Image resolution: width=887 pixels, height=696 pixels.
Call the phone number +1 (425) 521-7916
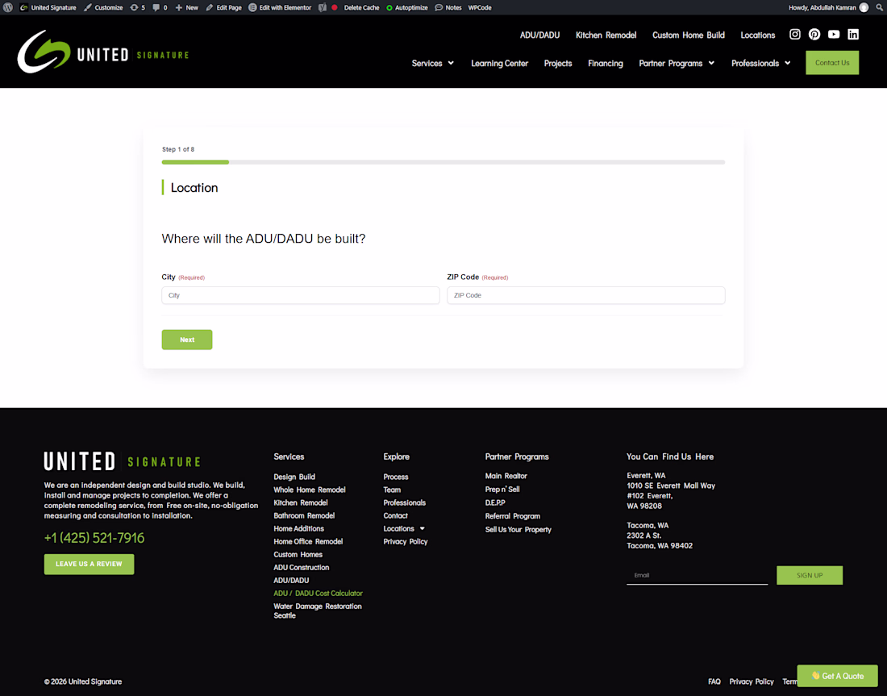pos(94,538)
